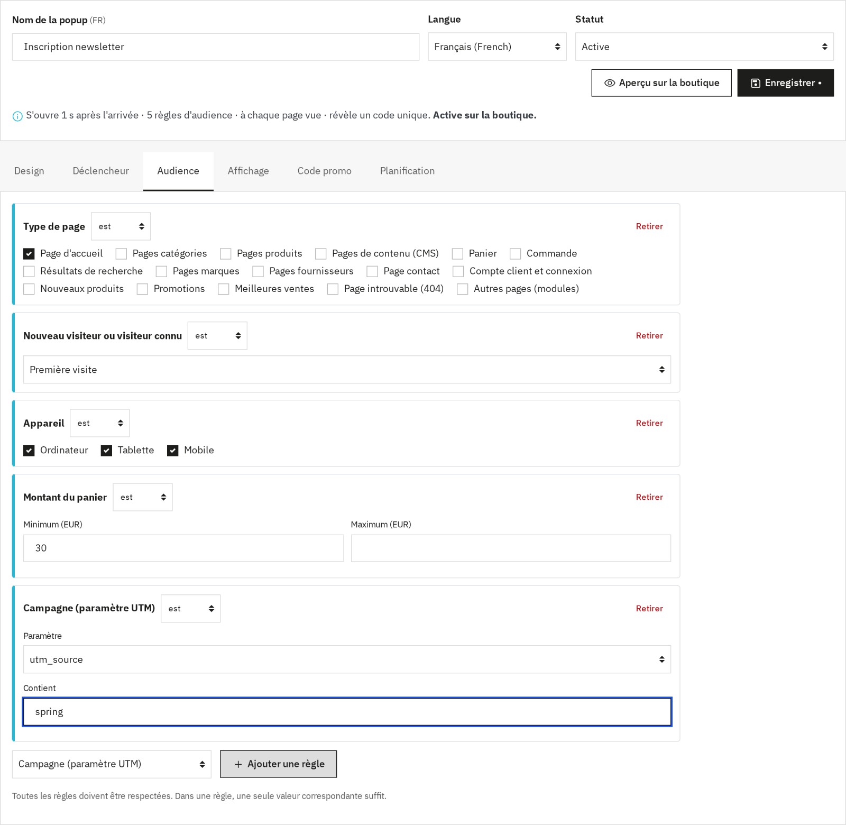Click the Contient text field

347,712
